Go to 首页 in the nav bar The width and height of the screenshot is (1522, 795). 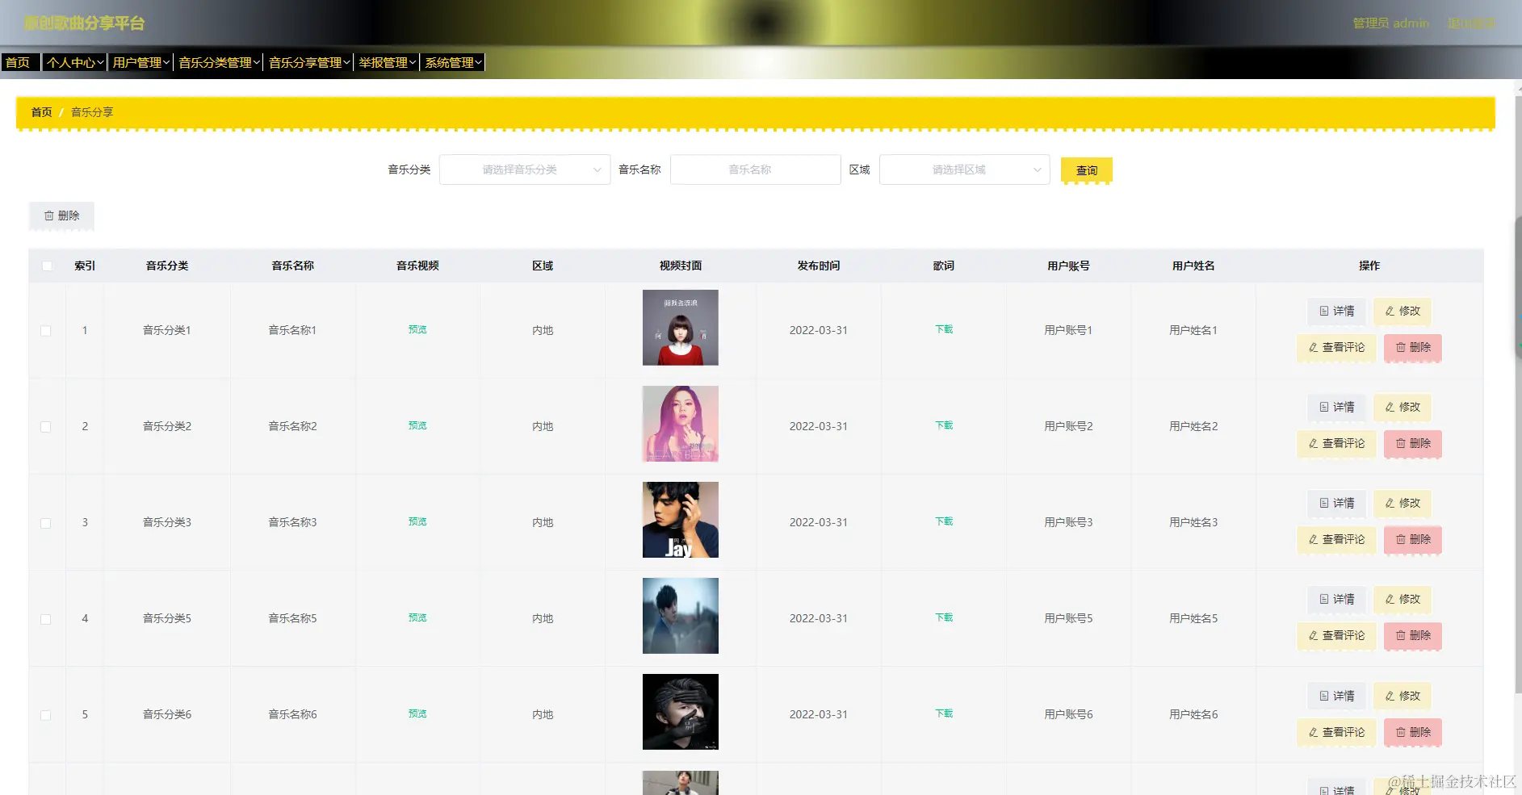click(20, 62)
